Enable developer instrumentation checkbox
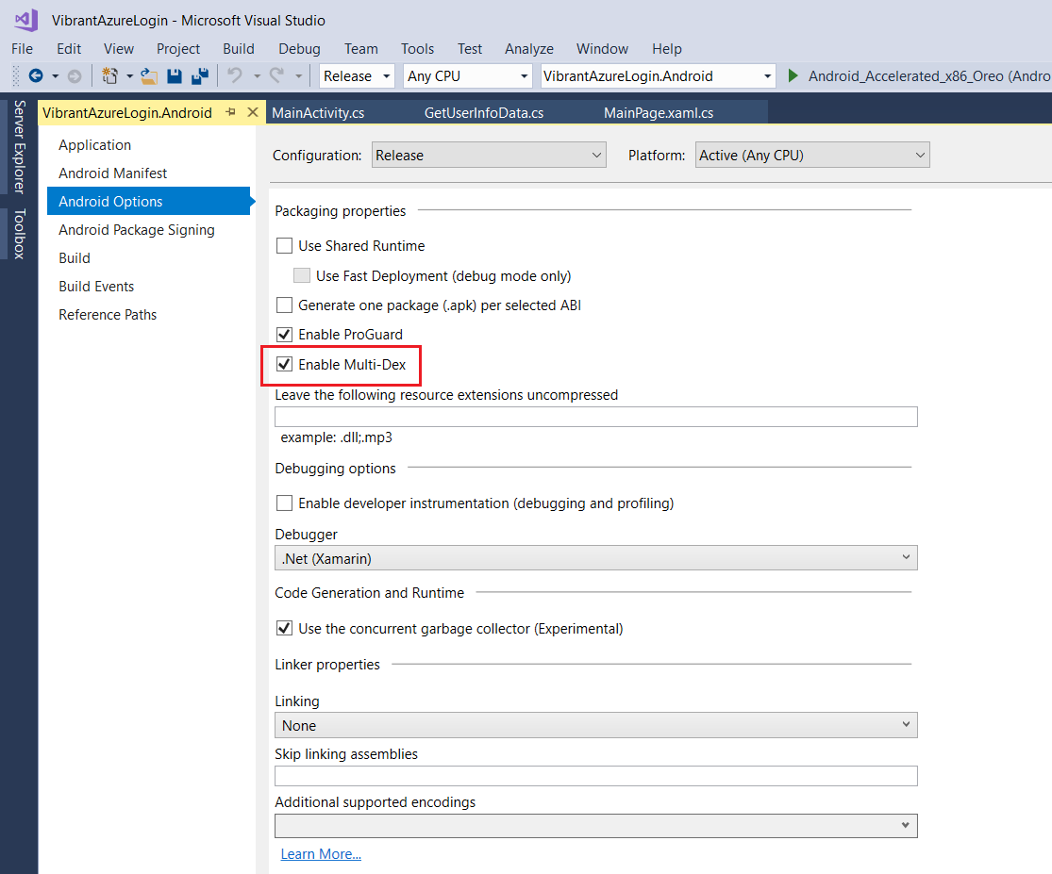This screenshot has width=1052, height=874. tap(285, 503)
